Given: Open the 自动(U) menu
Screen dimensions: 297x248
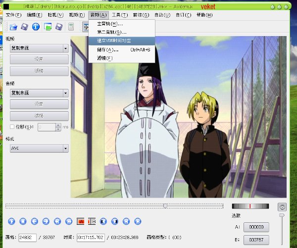Looking at the screenshot, I should 162,15.
